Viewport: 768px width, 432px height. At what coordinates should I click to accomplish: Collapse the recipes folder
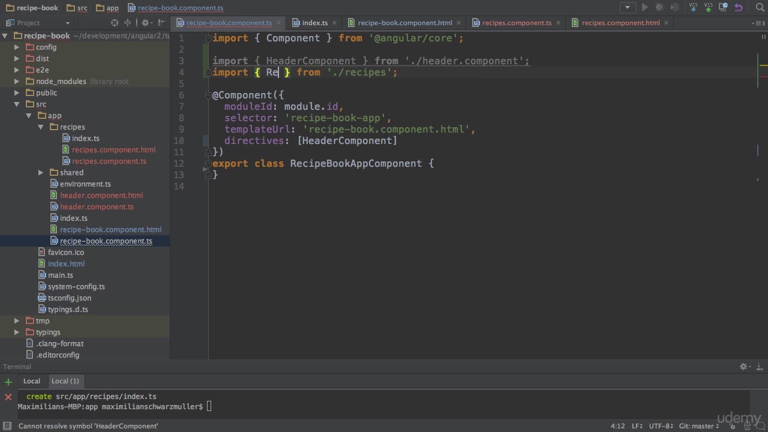41,127
